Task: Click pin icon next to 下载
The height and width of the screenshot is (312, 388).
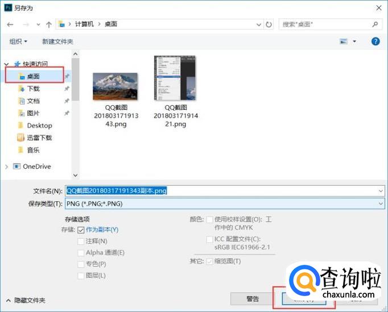Action: (x=67, y=89)
